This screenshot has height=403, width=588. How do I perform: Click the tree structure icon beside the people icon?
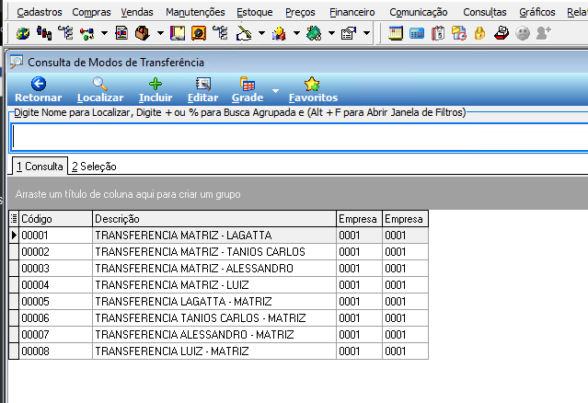tap(66, 33)
